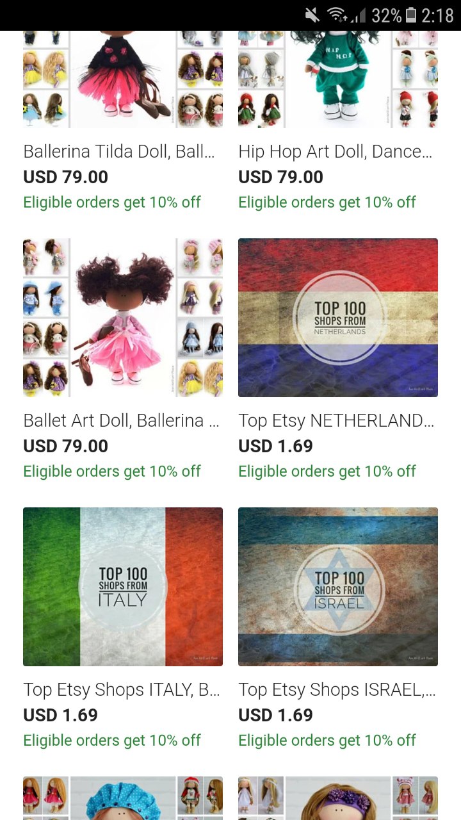Open the Top 100 Shops Israel image

[338, 587]
